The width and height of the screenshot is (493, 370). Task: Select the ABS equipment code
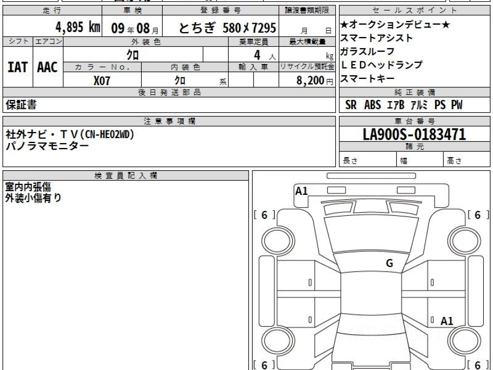pos(373,105)
